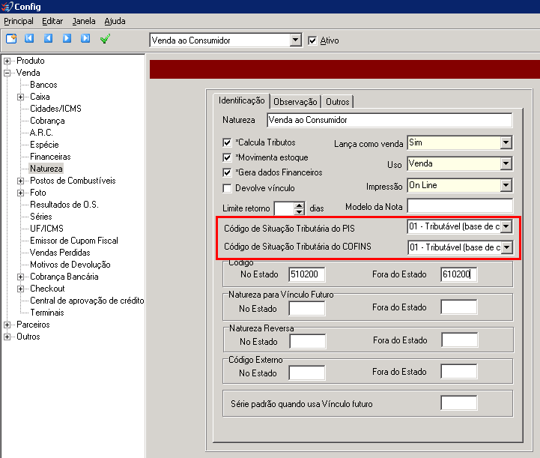Click the Modelo da Nota field

pos(460,206)
